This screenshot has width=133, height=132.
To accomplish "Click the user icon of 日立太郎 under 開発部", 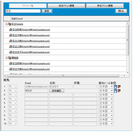I will [11, 69].
